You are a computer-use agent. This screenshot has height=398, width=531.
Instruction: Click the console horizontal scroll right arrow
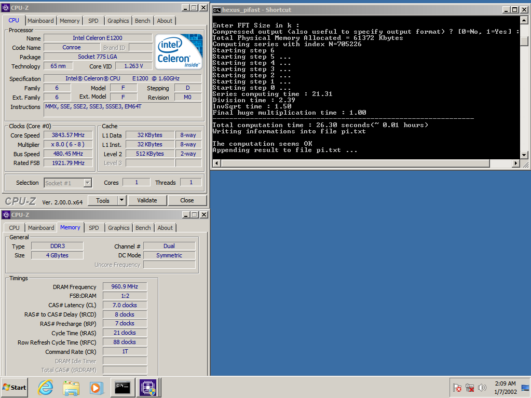(x=515, y=163)
